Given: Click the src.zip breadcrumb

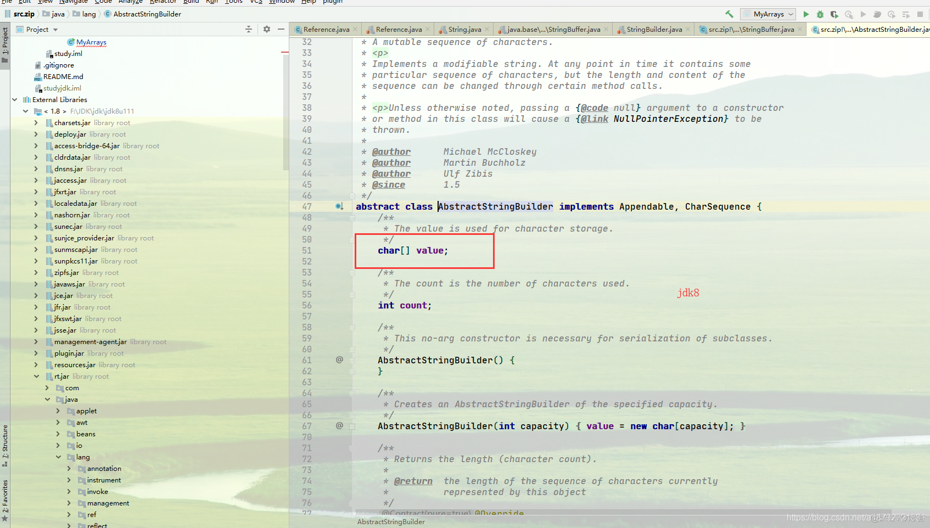Looking at the screenshot, I should (20, 14).
